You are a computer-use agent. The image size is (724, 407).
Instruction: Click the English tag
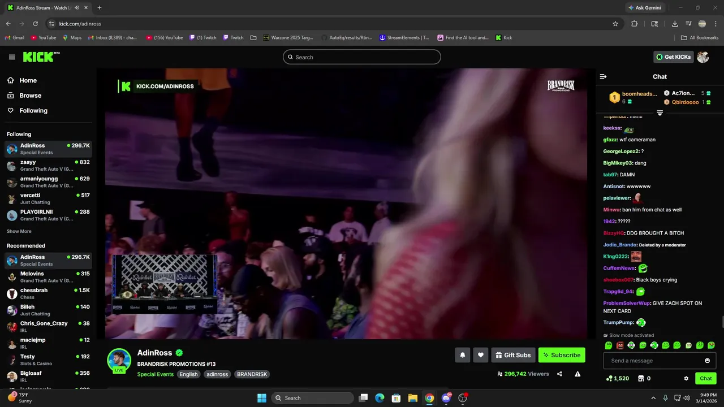[x=188, y=374]
